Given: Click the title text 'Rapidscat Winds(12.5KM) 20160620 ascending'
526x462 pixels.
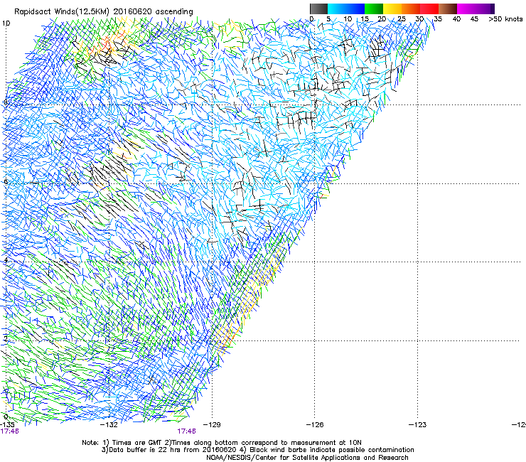Looking at the screenshot, I should (x=104, y=12).
